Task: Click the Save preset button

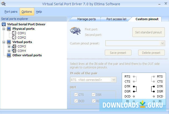Action: tap(118, 53)
